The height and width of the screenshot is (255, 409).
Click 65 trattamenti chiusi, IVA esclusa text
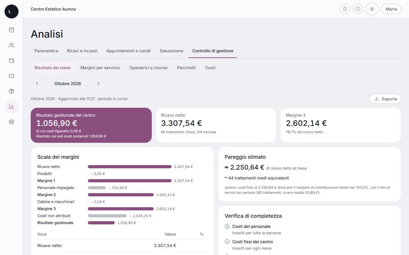point(189,132)
